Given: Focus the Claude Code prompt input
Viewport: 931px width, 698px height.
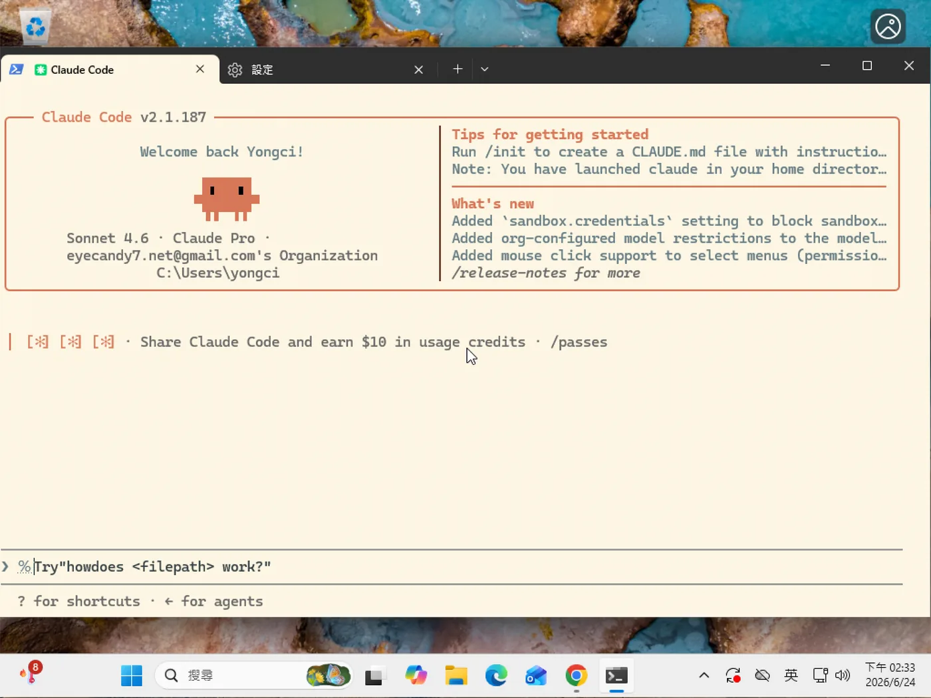Looking at the screenshot, I should pyautogui.click(x=452, y=566).
